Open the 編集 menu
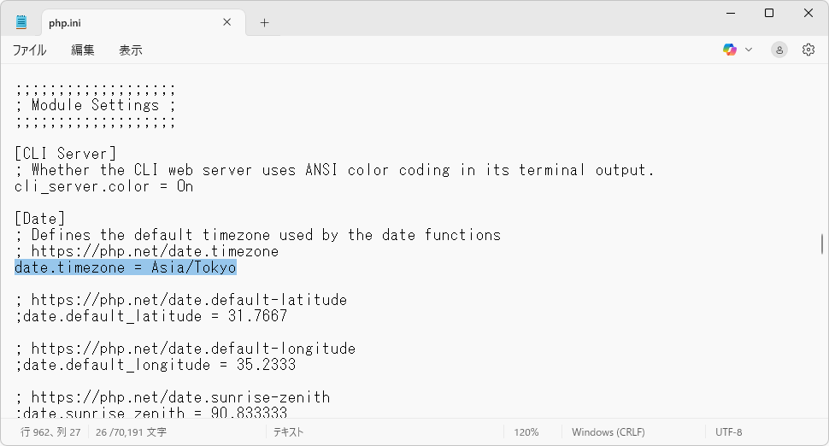 click(83, 50)
